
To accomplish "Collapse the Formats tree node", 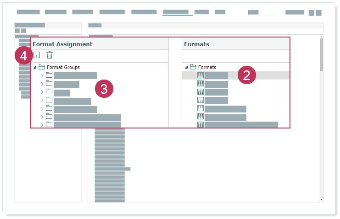I will [186, 67].
